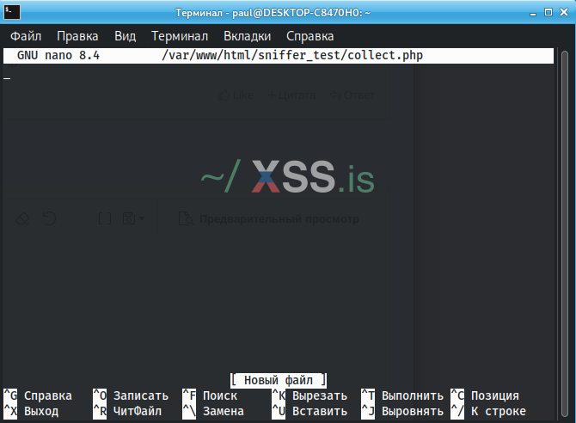Open the Вкладки menu
The width and height of the screenshot is (576, 423).
[x=248, y=36]
